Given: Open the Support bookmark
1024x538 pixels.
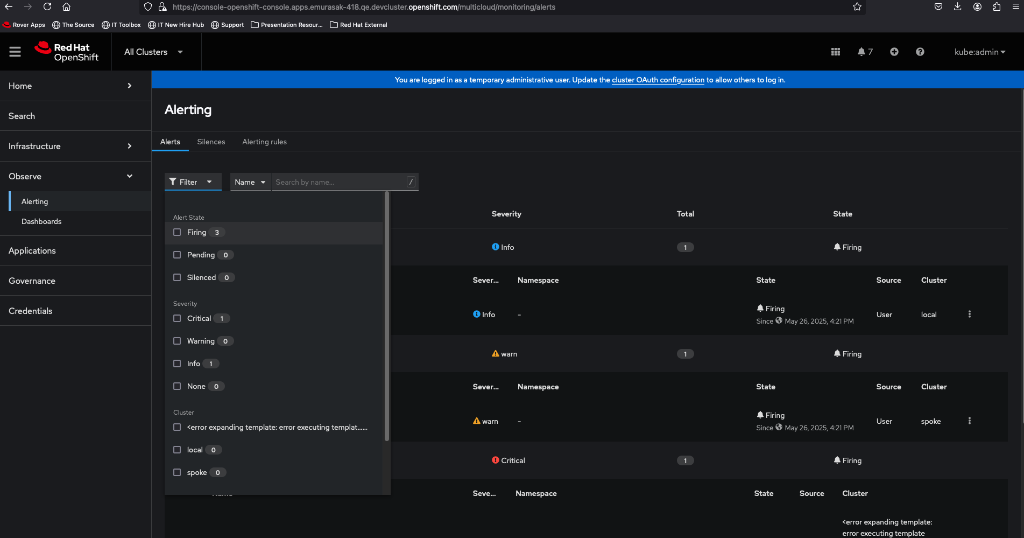Looking at the screenshot, I should click(227, 25).
